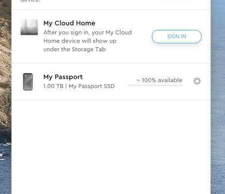Screen dimensions: 225x194
Task: Click the SIGN IN button
Action: (177, 36)
